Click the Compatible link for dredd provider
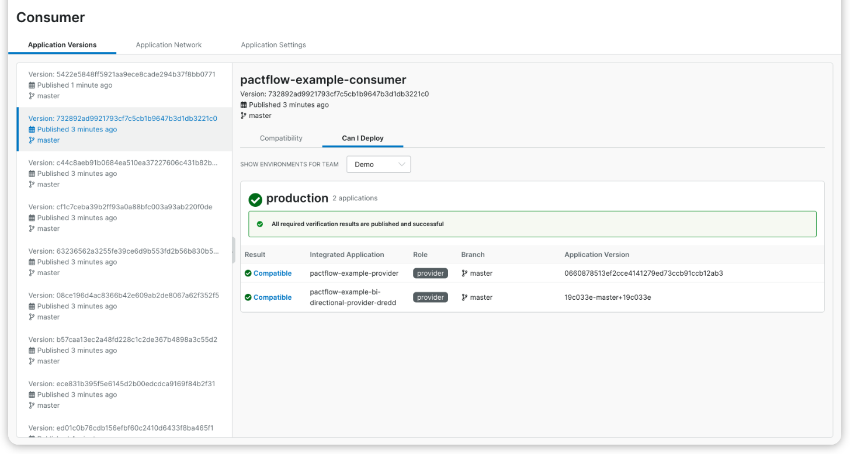Screen dimensions: 850x454 coord(272,297)
